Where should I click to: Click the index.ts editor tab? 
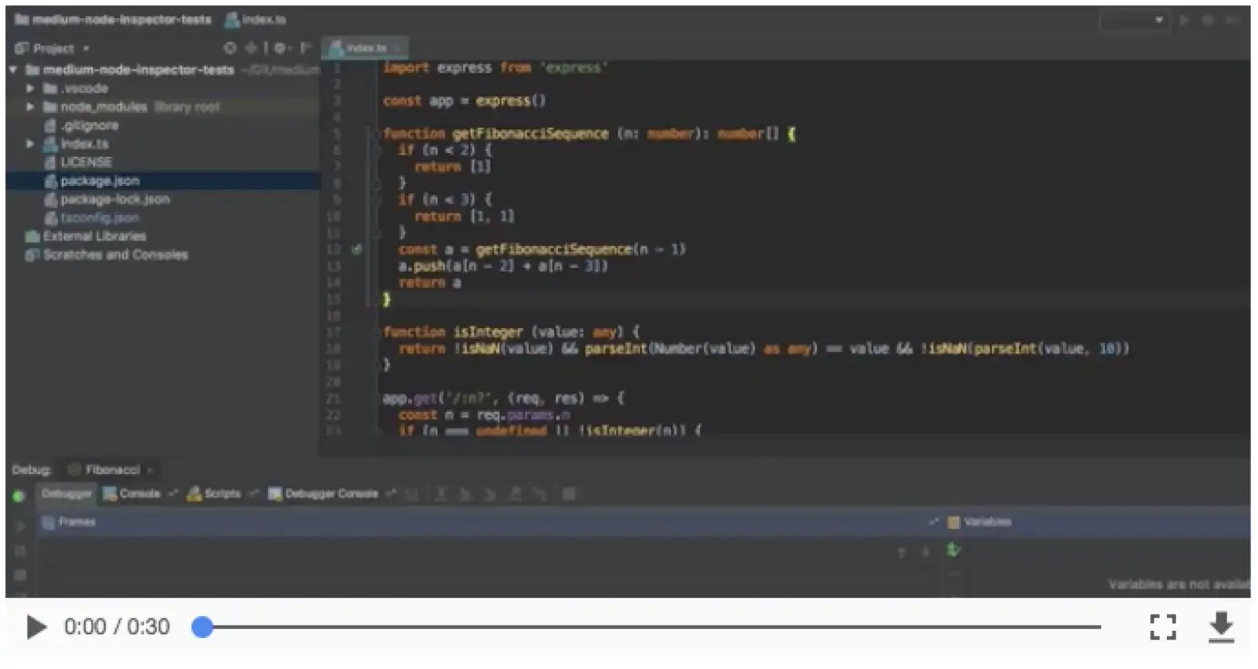tap(366, 47)
